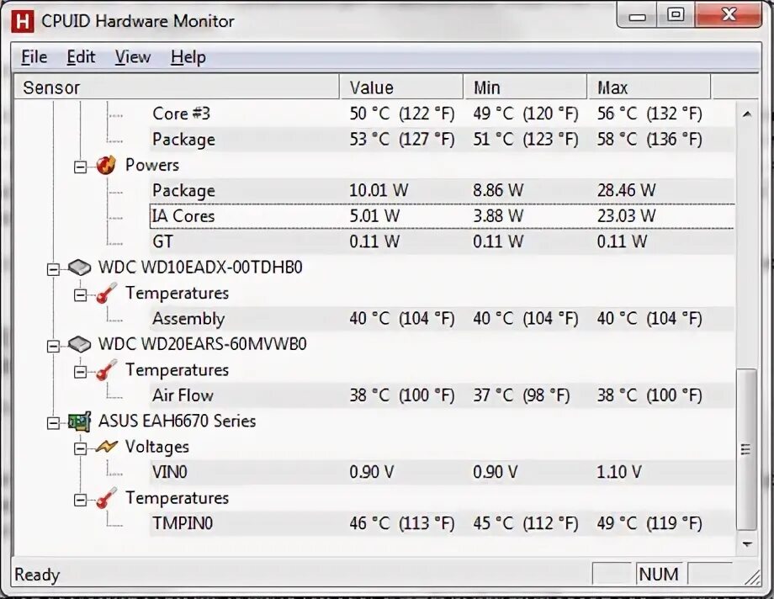This screenshot has width=774, height=599.
Task: Maximize the Hardware Monitor window
Action: point(676,15)
